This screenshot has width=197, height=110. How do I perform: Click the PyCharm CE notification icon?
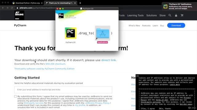point(165,6)
